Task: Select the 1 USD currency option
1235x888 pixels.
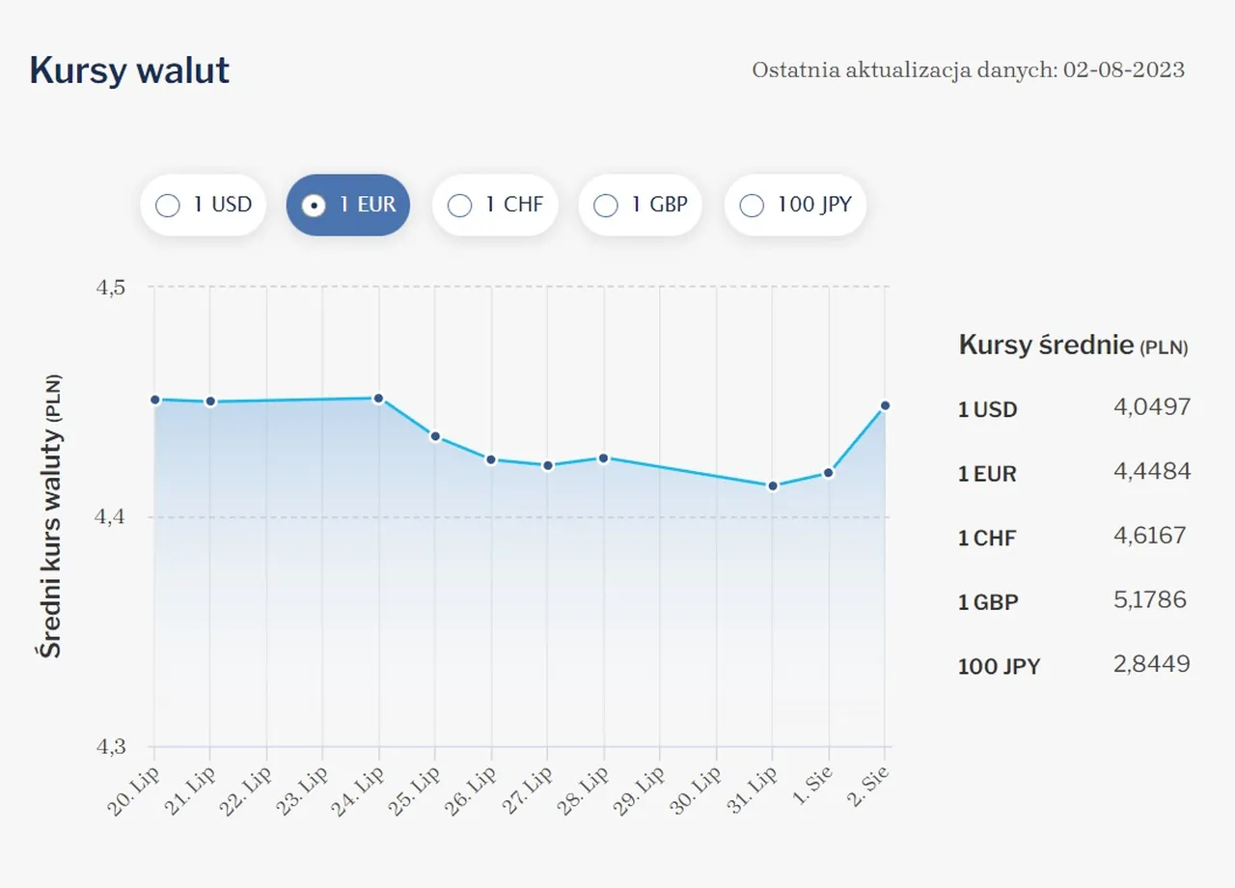Action: [203, 205]
